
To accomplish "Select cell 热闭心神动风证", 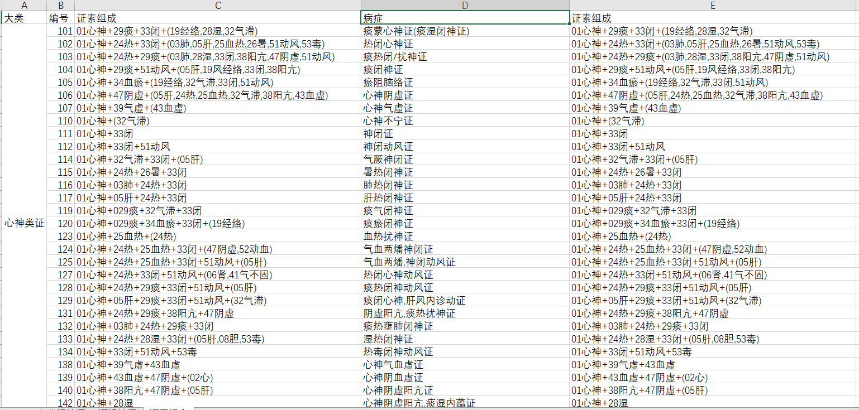I will point(465,275).
